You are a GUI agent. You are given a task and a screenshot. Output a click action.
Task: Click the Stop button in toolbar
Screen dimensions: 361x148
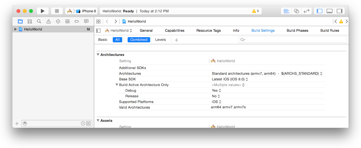57,11
